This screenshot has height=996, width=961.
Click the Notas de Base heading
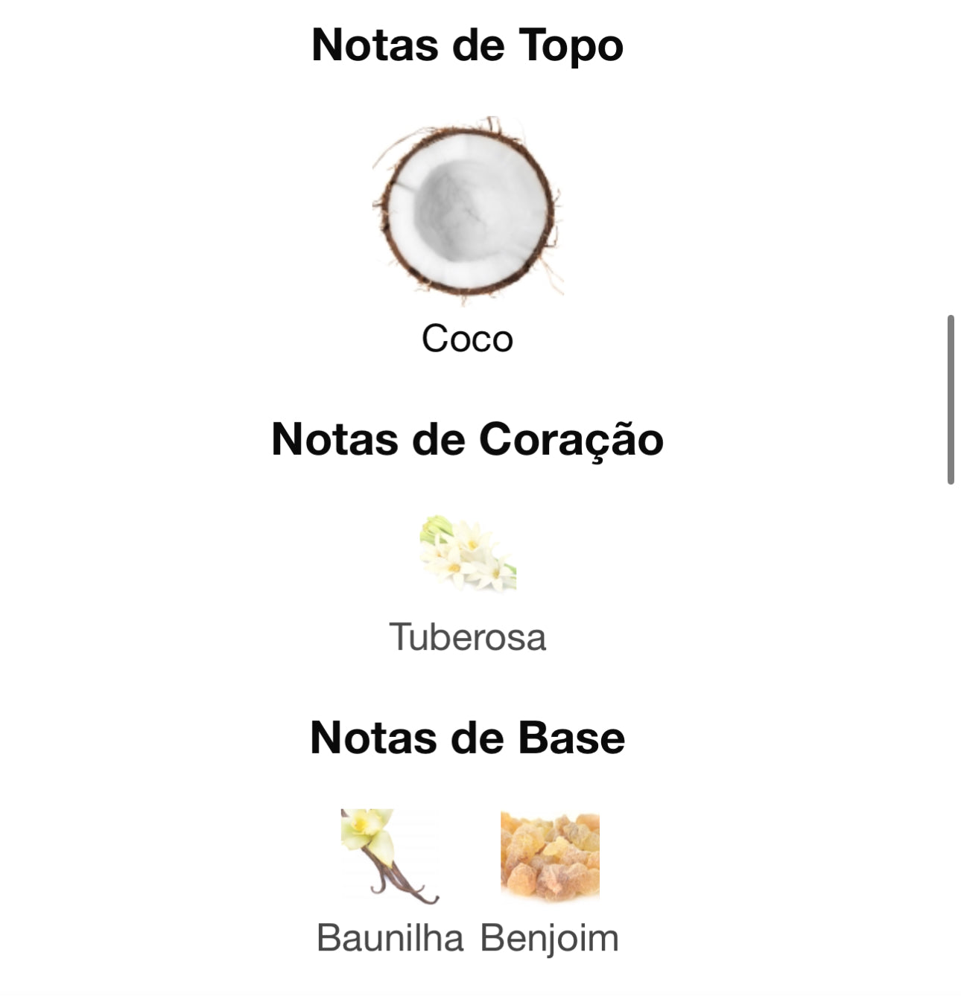467,738
